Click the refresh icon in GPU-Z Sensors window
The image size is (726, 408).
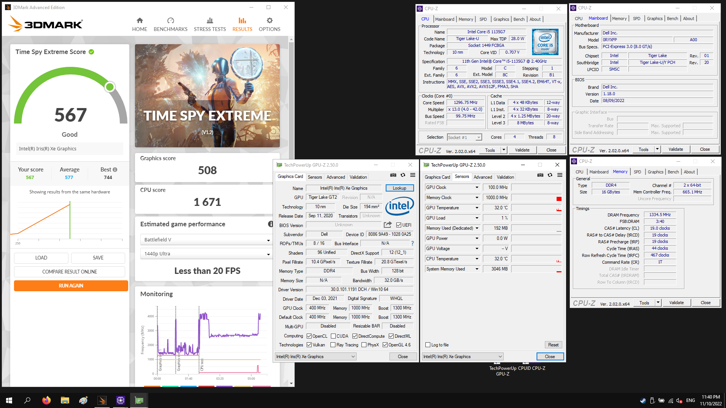coord(550,175)
